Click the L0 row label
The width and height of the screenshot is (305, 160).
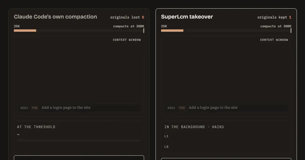[166, 147]
